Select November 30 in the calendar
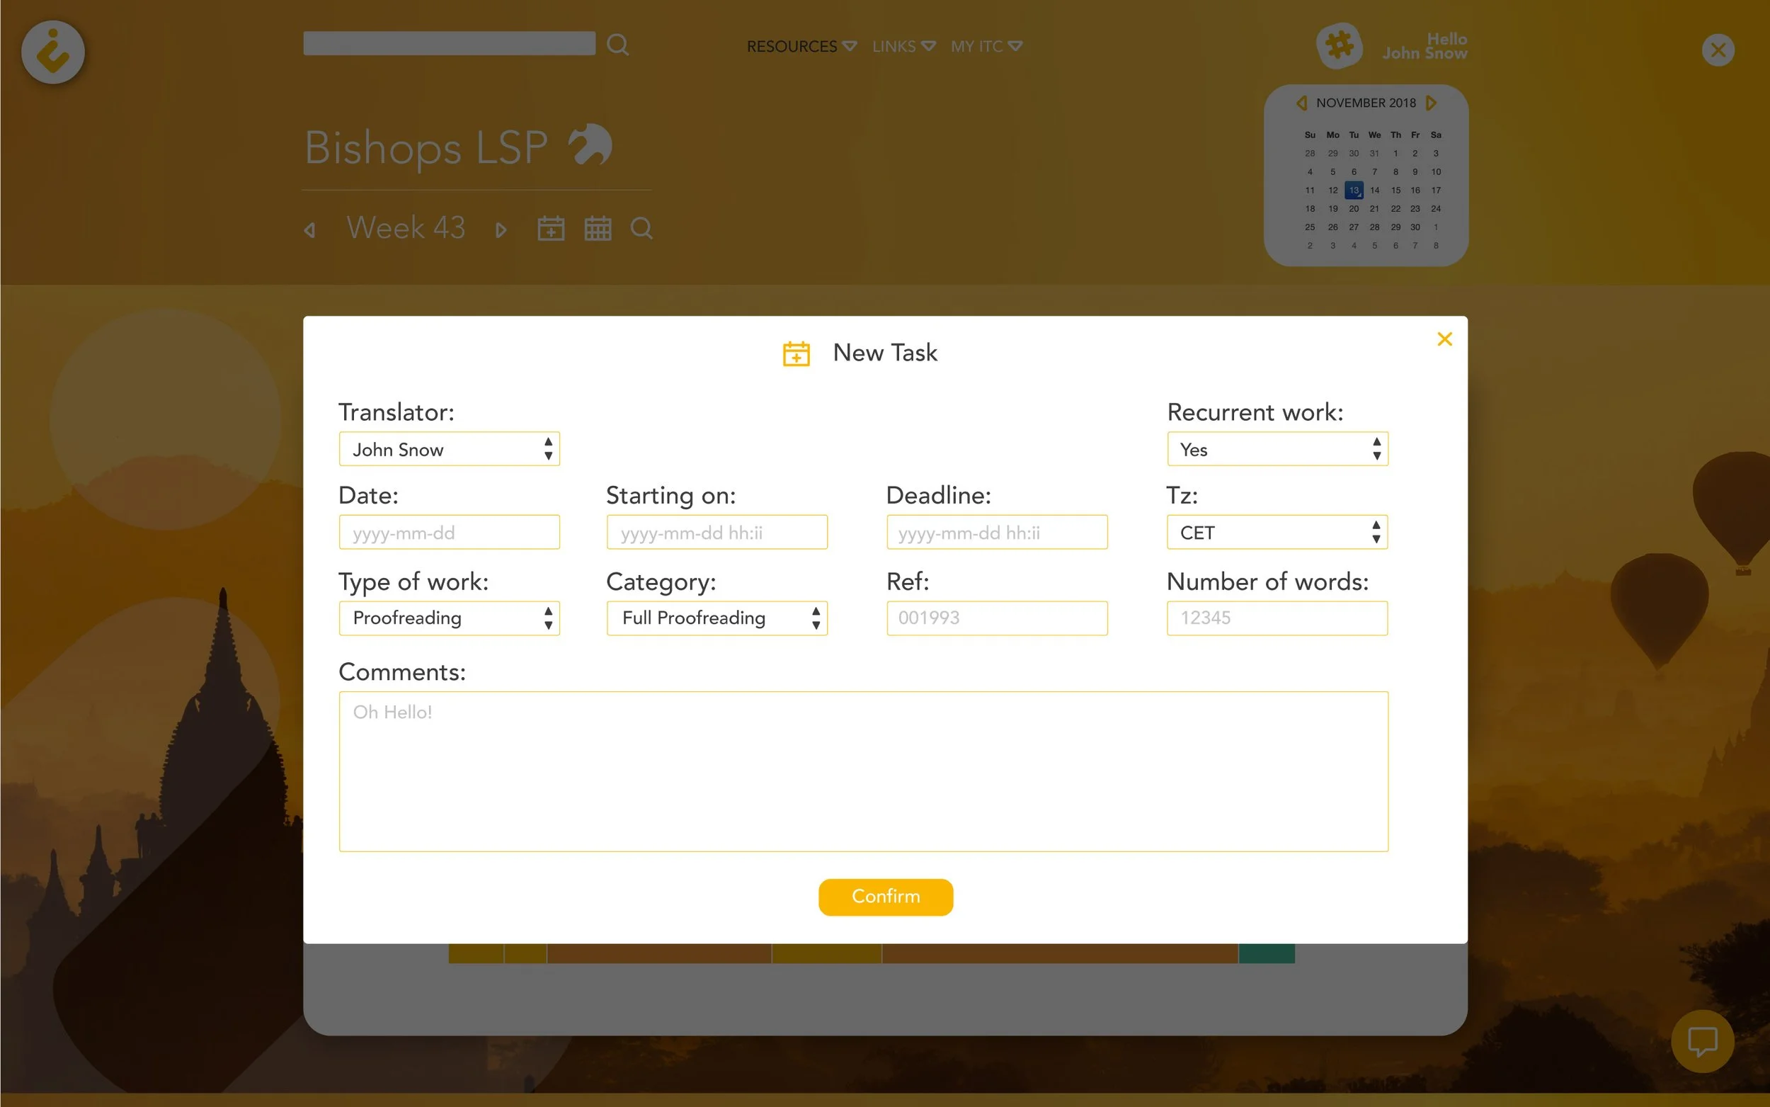Image resolution: width=1770 pixels, height=1107 pixels. (x=1415, y=227)
